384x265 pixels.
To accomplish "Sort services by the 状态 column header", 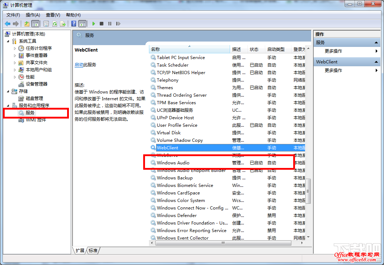I will 256,49.
